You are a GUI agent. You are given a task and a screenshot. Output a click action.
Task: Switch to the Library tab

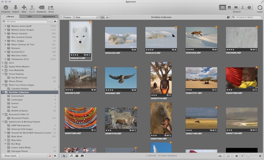(10, 16)
